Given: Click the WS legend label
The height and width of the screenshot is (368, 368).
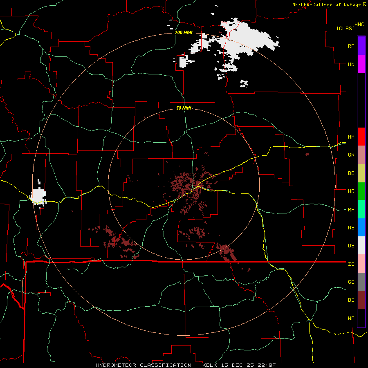Looking at the screenshot, I should click(x=351, y=228).
